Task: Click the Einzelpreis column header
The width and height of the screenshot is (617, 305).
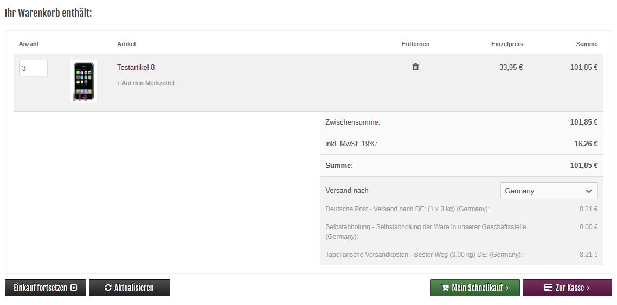Action: pyautogui.click(x=506, y=44)
